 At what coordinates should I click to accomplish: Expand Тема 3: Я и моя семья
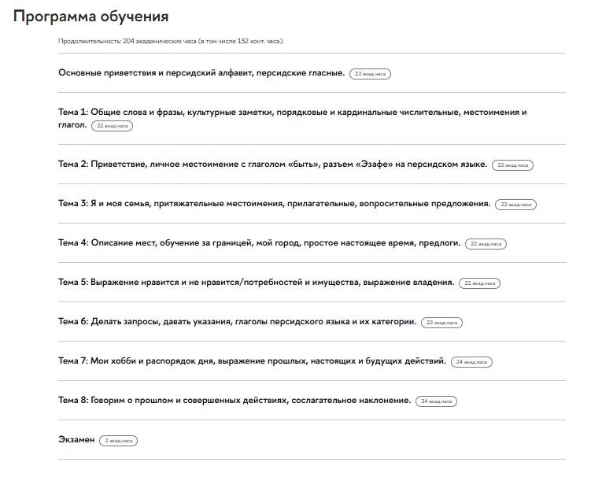pos(274,203)
